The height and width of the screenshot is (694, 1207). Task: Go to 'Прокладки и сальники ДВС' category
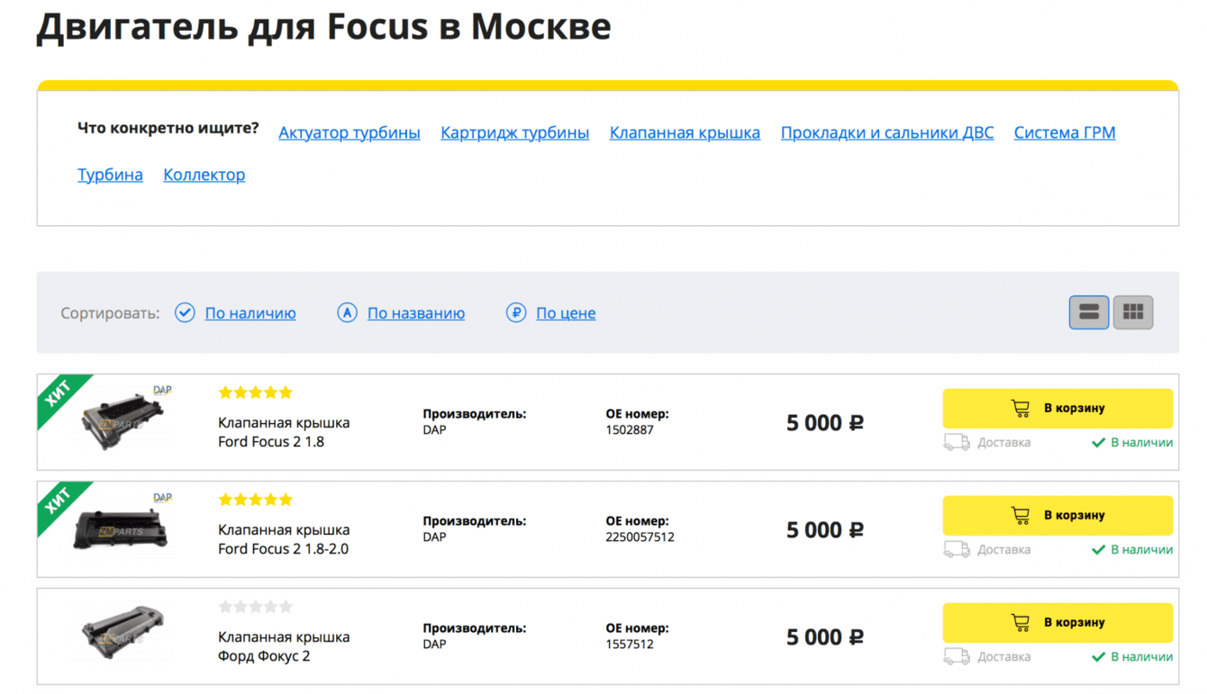point(887,132)
